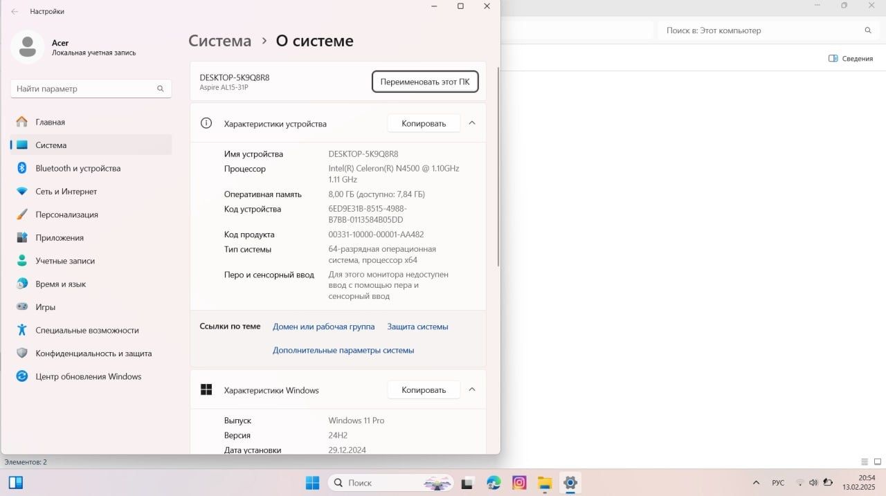Click the Специальные возможности accessibility icon

click(22, 330)
